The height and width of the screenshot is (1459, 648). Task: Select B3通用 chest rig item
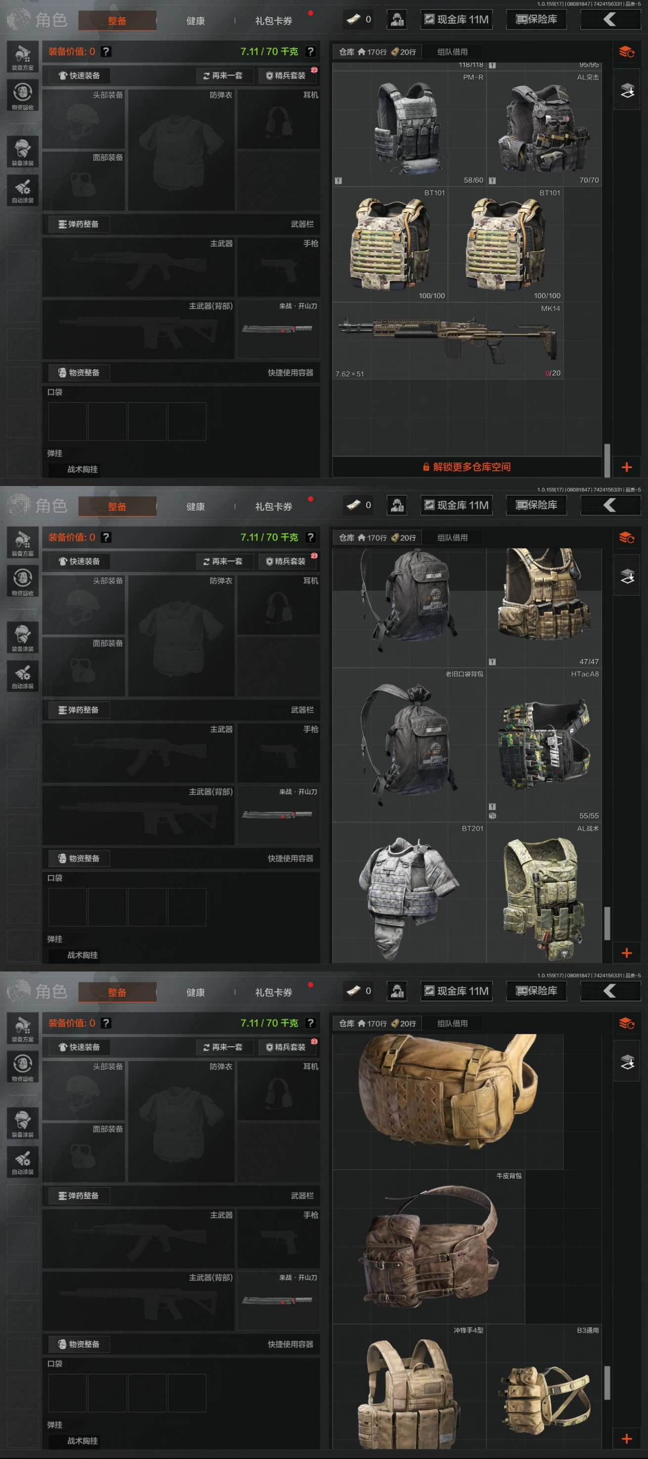pos(545,1387)
